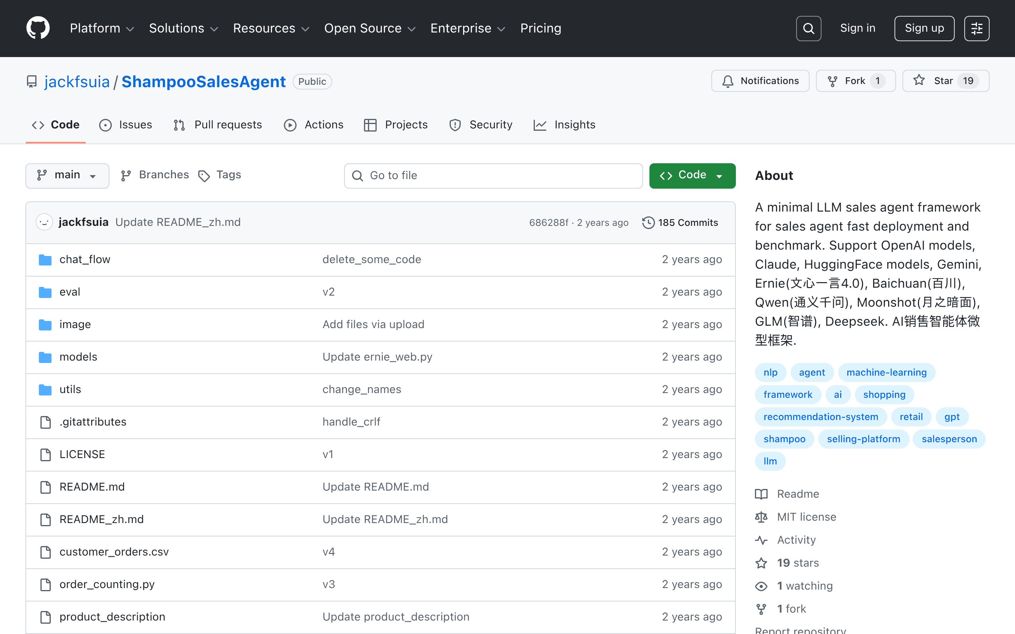The height and width of the screenshot is (634, 1015).
Task: Open the jackfsuia owner link
Action: point(77,82)
